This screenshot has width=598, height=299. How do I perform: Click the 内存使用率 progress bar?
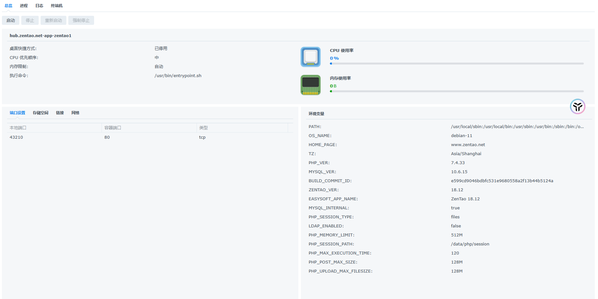click(x=457, y=91)
